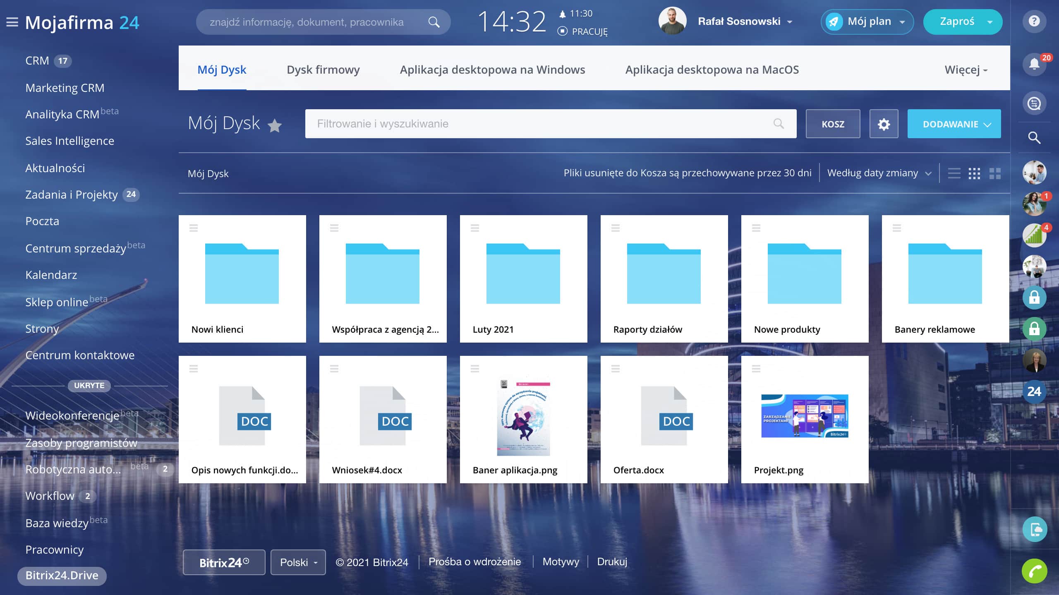Click the hamburger menu icon

(x=12, y=22)
